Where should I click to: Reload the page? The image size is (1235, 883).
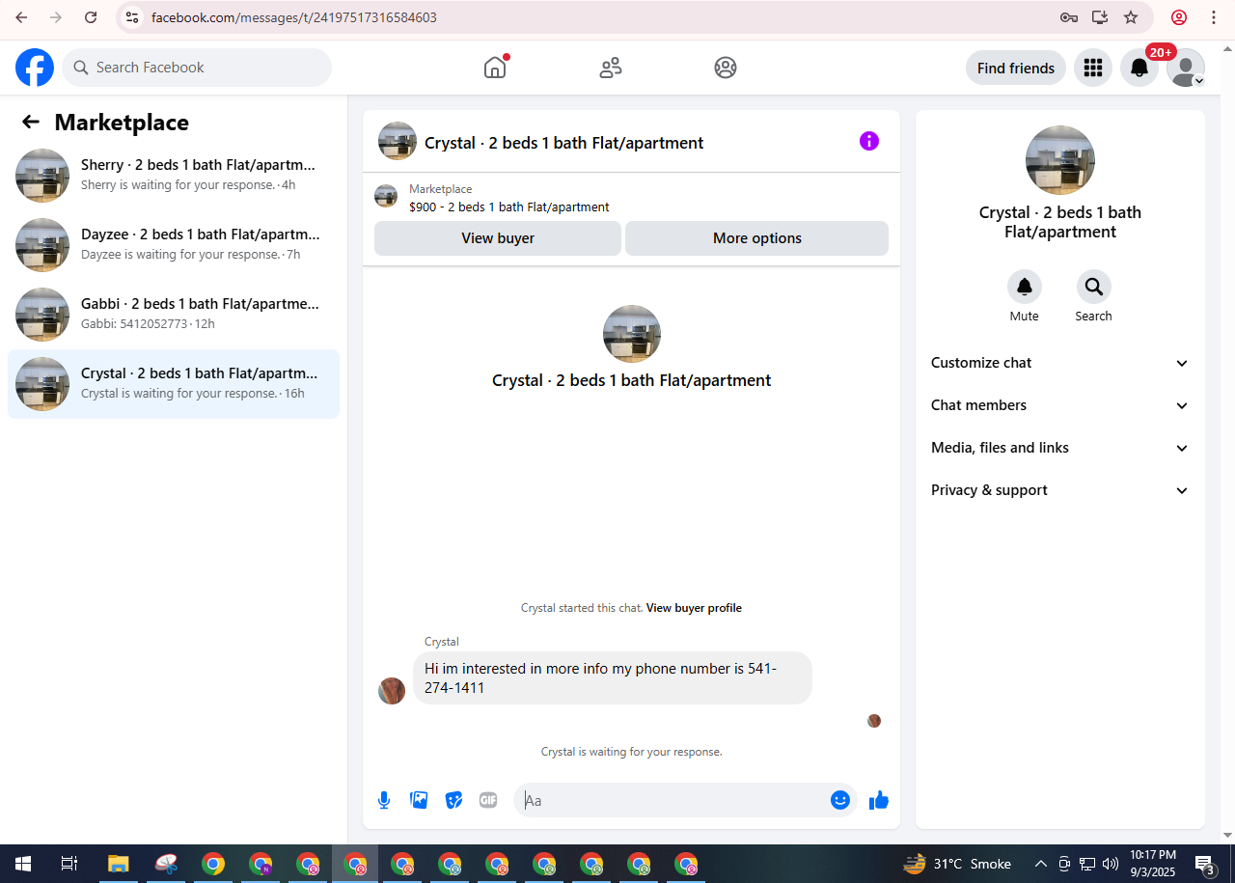[91, 17]
